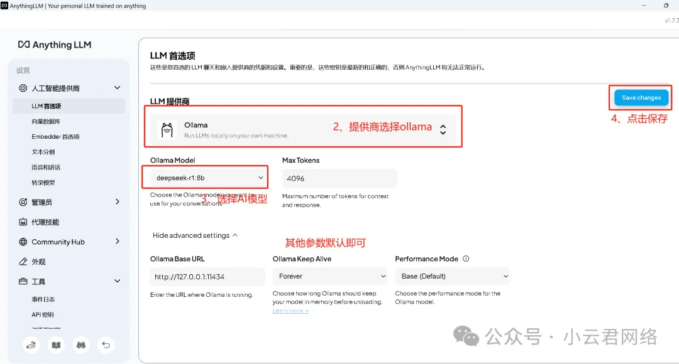The width and height of the screenshot is (679, 364).
Task: Open Embedder 首选项 in the sidebar
Action: [55, 137]
